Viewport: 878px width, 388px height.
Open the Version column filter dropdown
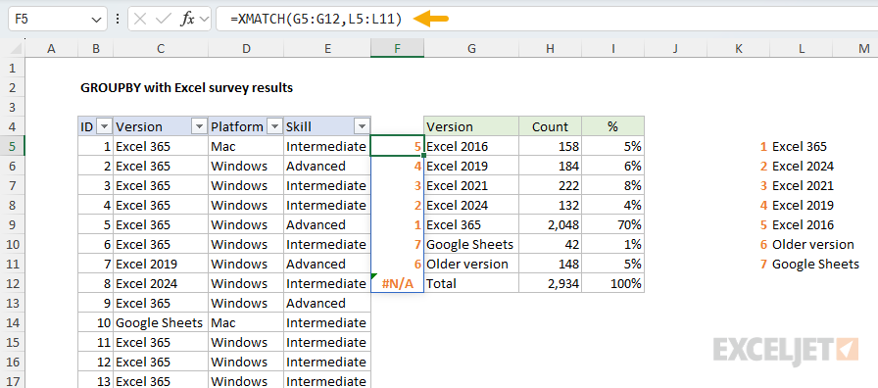(x=199, y=126)
